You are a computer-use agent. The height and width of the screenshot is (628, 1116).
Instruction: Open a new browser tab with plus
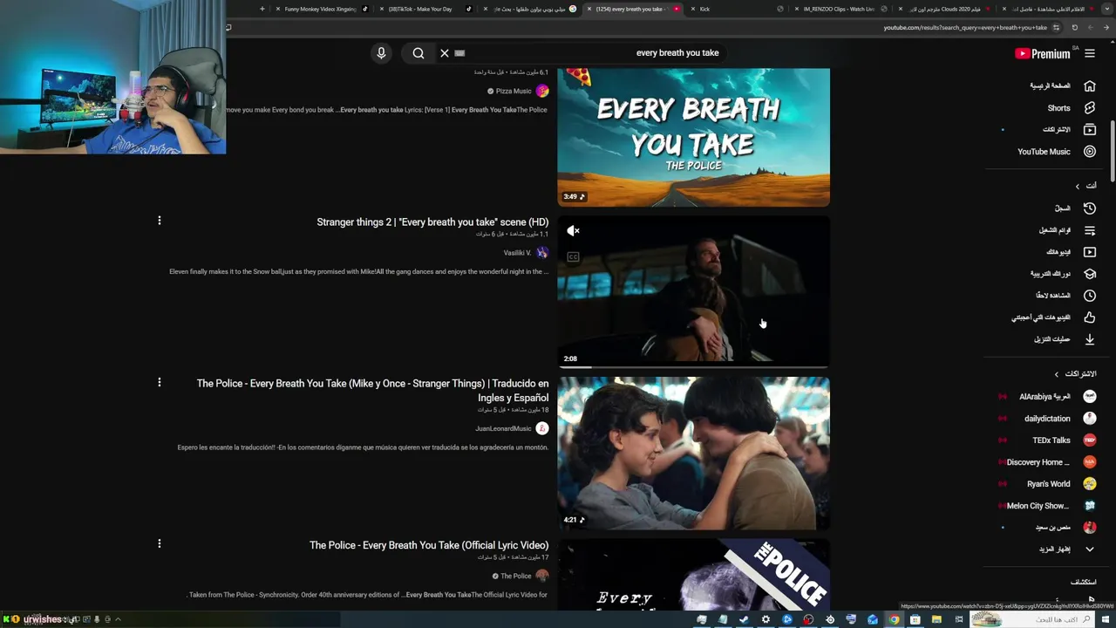(x=262, y=9)
